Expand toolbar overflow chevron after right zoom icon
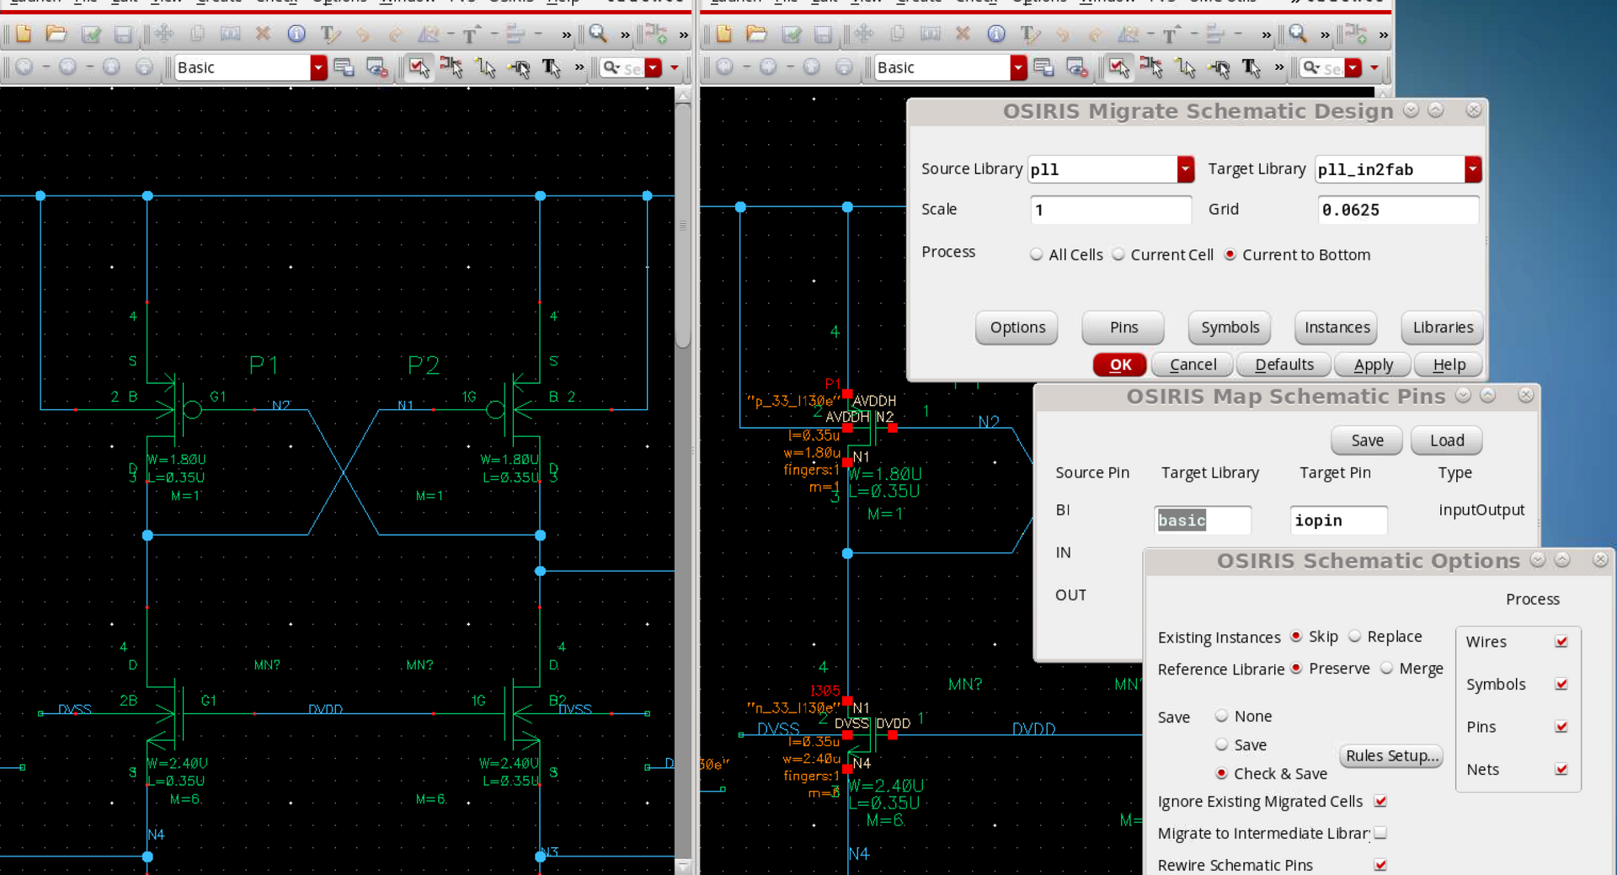This screenshot has height=875, width=1617. (1325, 35)
